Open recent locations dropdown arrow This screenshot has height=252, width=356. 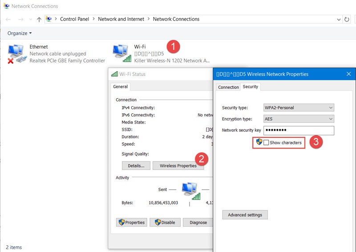[31, 19]
